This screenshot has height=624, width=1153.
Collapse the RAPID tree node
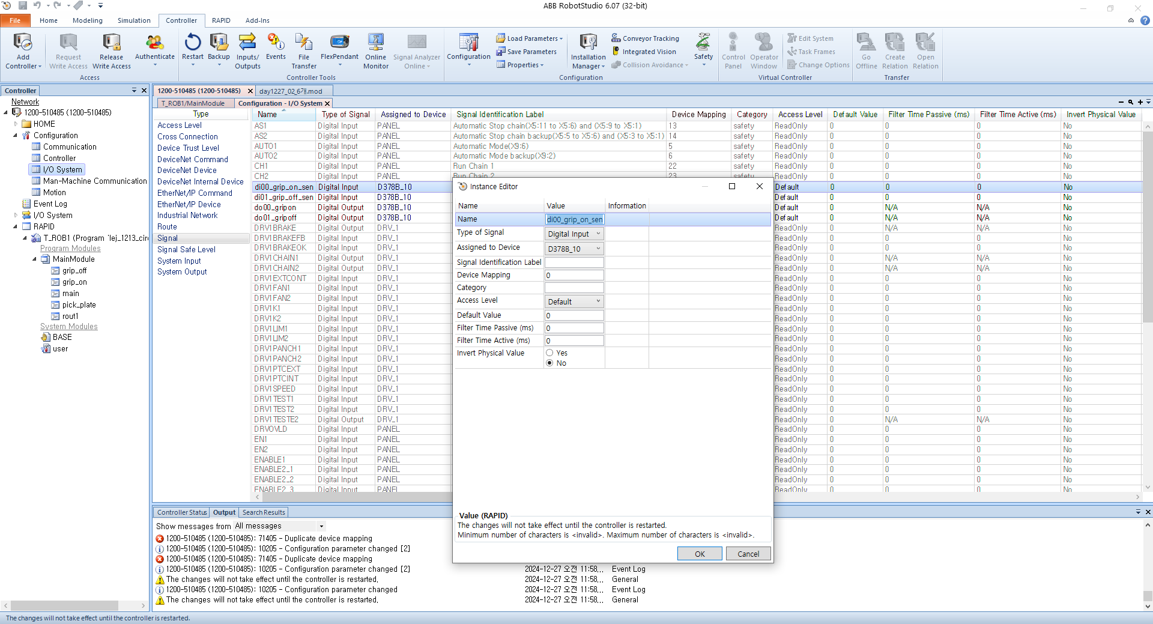[15, 227]
